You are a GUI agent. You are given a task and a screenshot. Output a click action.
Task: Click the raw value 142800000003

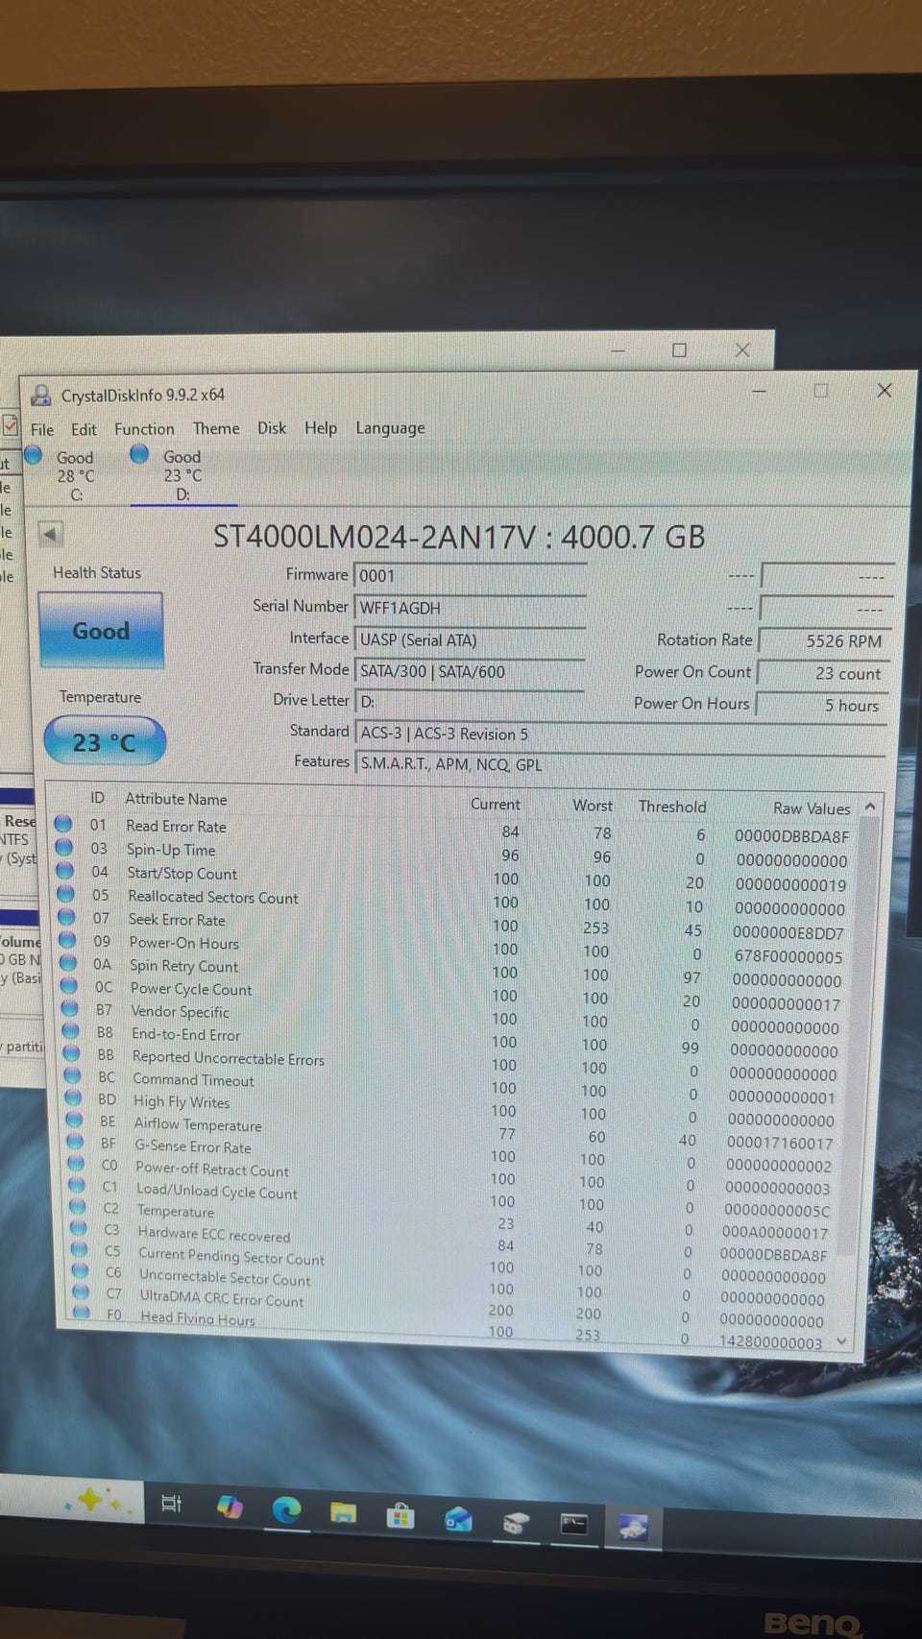tap(771, 1342)
